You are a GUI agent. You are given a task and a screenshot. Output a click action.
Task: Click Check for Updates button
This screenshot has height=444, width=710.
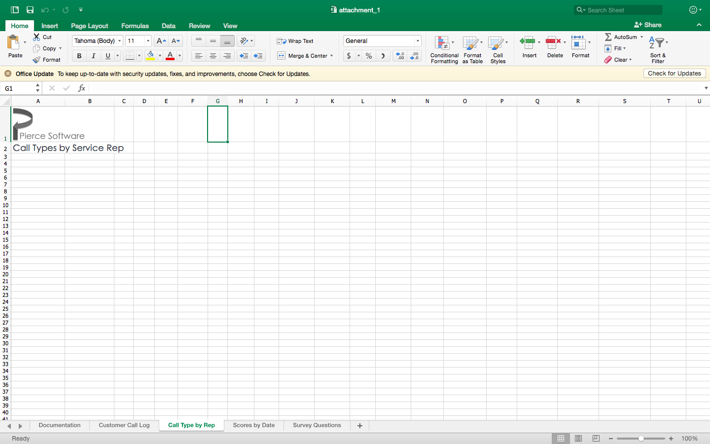click(x=674, y=74)
